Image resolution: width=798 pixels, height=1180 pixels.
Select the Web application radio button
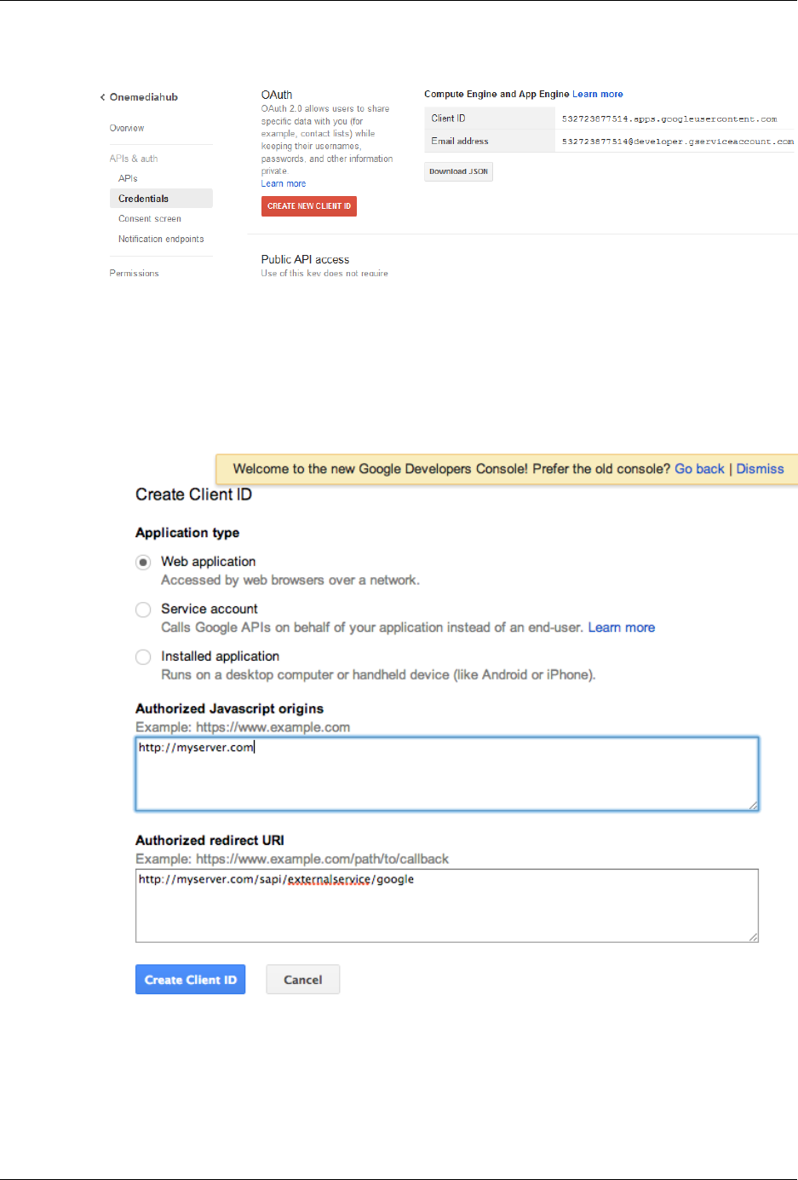point(144,562)
